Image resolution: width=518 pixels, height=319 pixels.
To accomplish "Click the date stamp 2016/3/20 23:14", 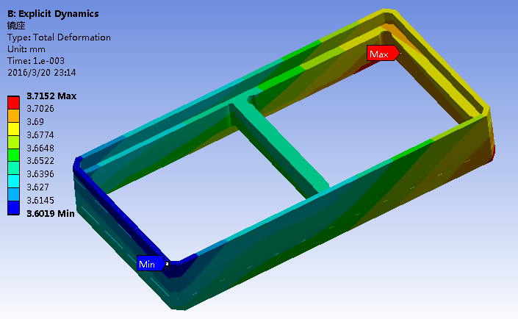I will pos(42,73).
